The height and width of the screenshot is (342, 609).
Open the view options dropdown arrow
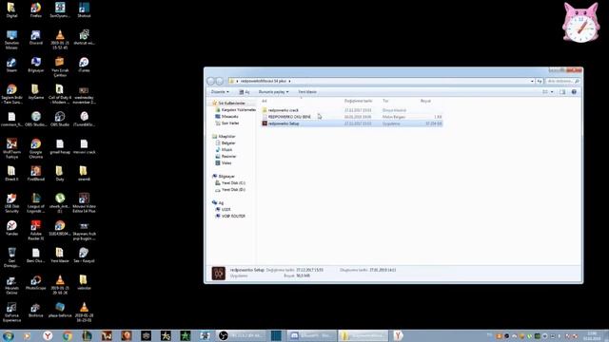point(552,92)
